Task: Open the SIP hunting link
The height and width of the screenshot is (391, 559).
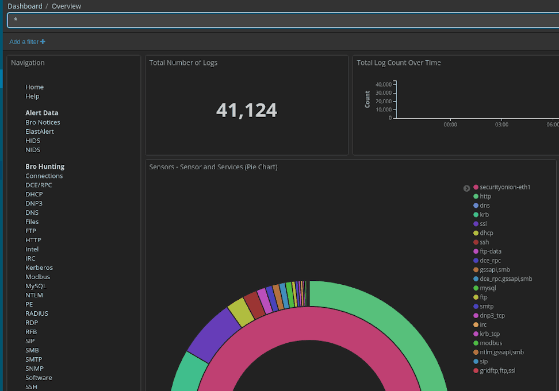Action: pos(30,341)
